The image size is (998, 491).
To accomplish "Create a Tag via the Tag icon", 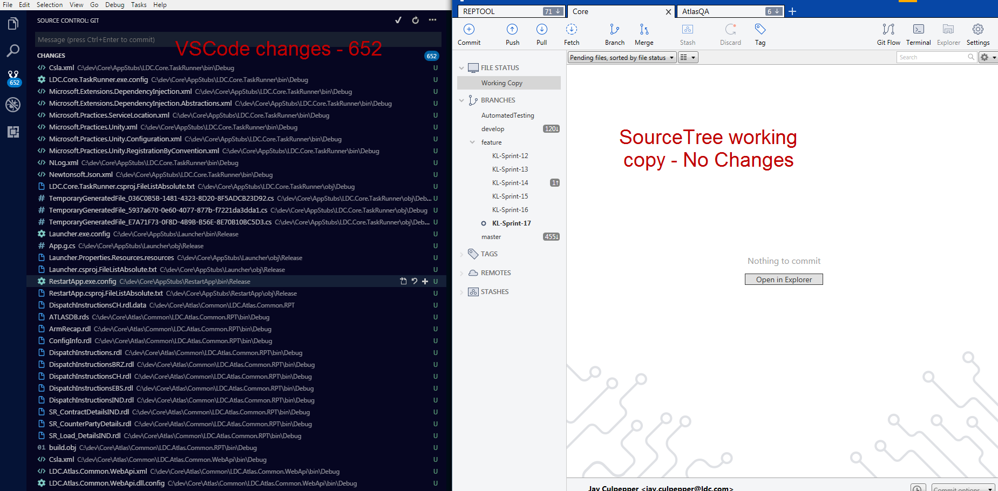I will (759, 33).
